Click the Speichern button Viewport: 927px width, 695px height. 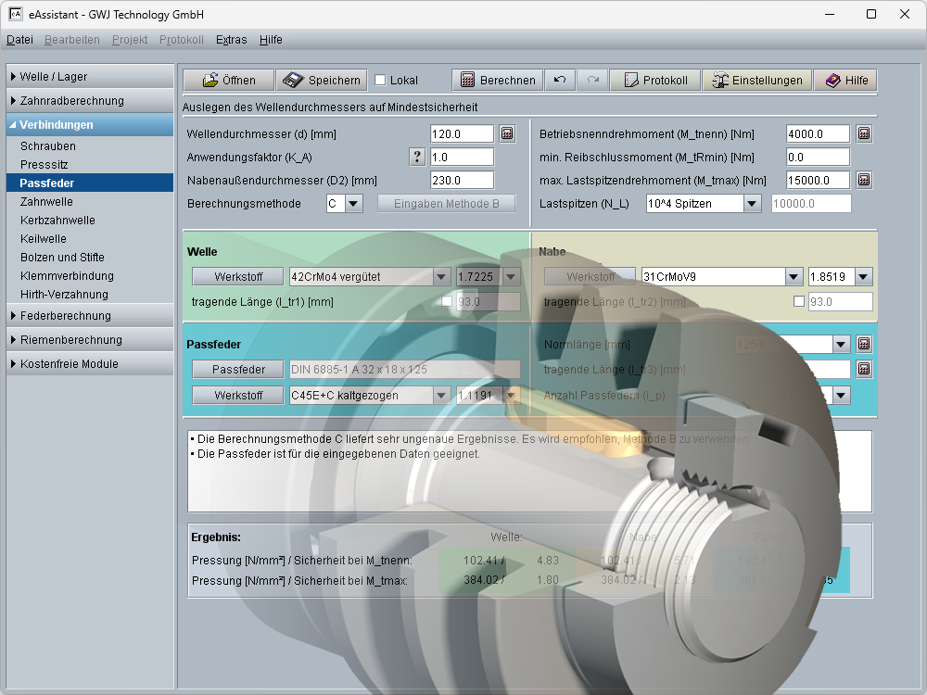[x=322, y=81]
